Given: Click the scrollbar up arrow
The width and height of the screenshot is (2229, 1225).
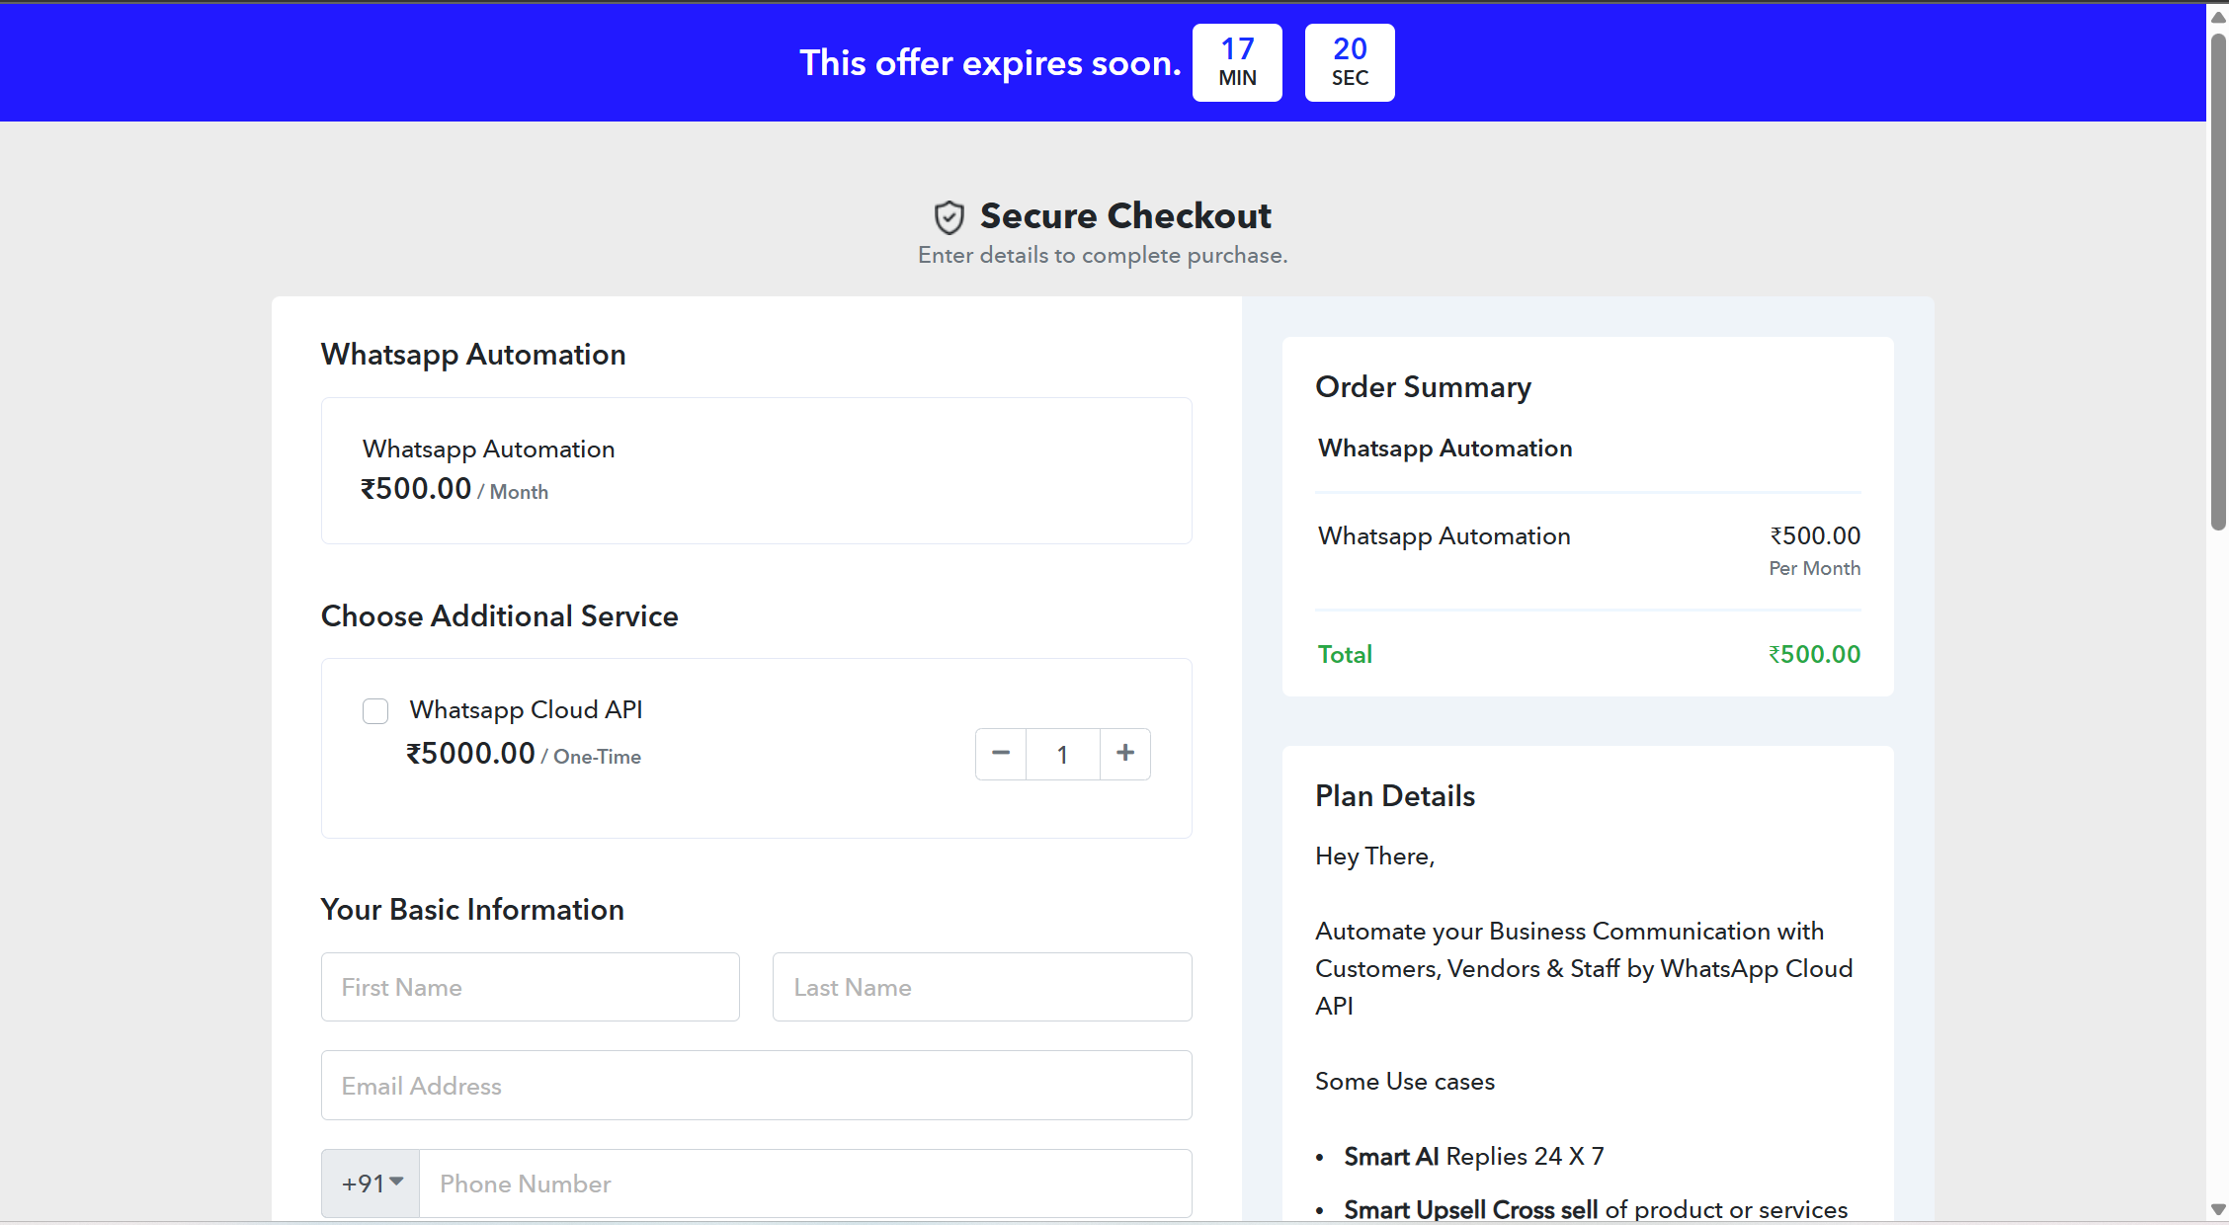Looking at the screenshot, I should coord(2218,17).
